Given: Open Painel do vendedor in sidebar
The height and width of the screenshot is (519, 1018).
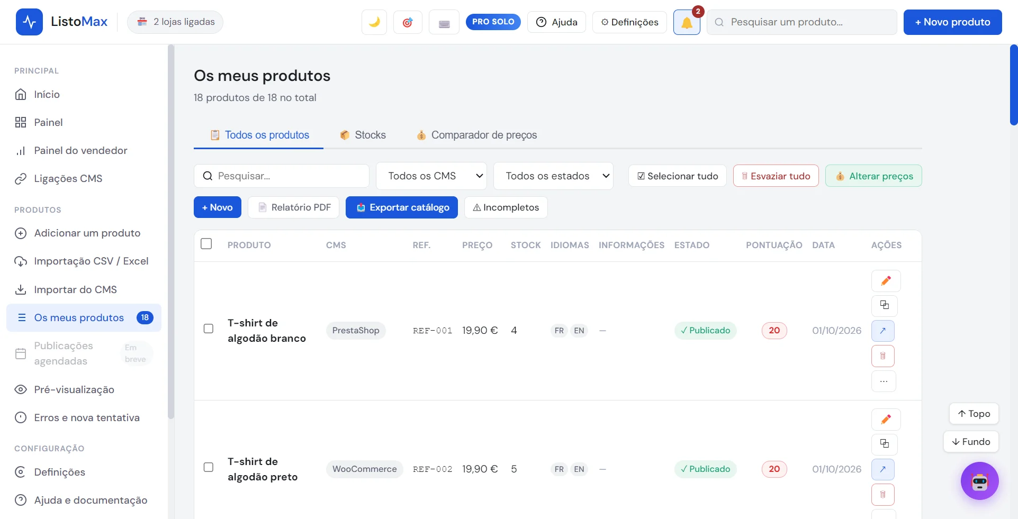Looking at the screenshot, I should [x=84, y=151].
